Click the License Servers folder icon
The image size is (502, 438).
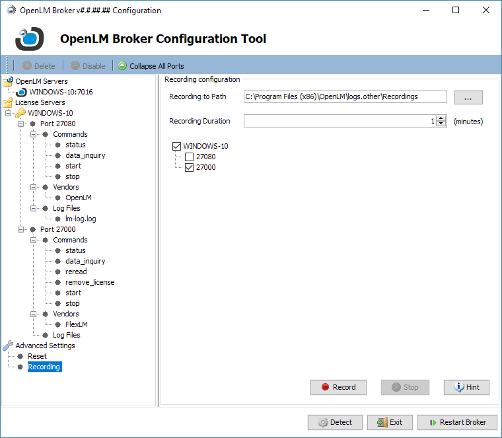pos(8,102)
